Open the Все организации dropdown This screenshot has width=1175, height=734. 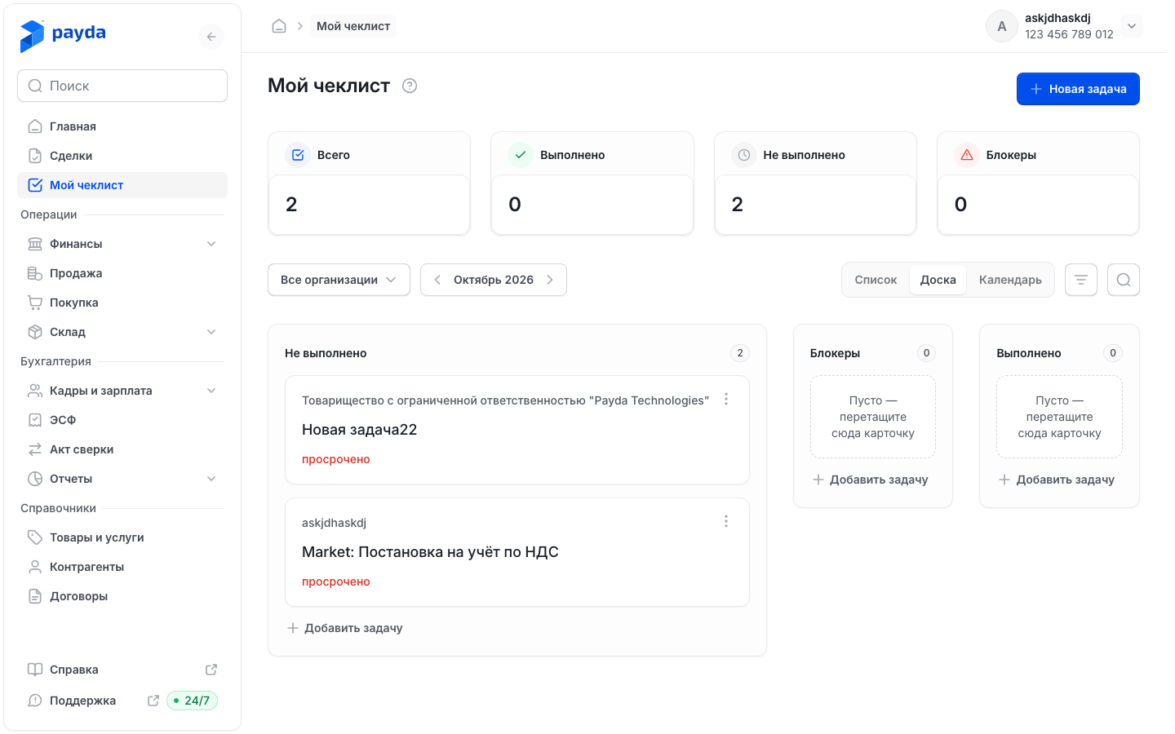pos(339,280)
